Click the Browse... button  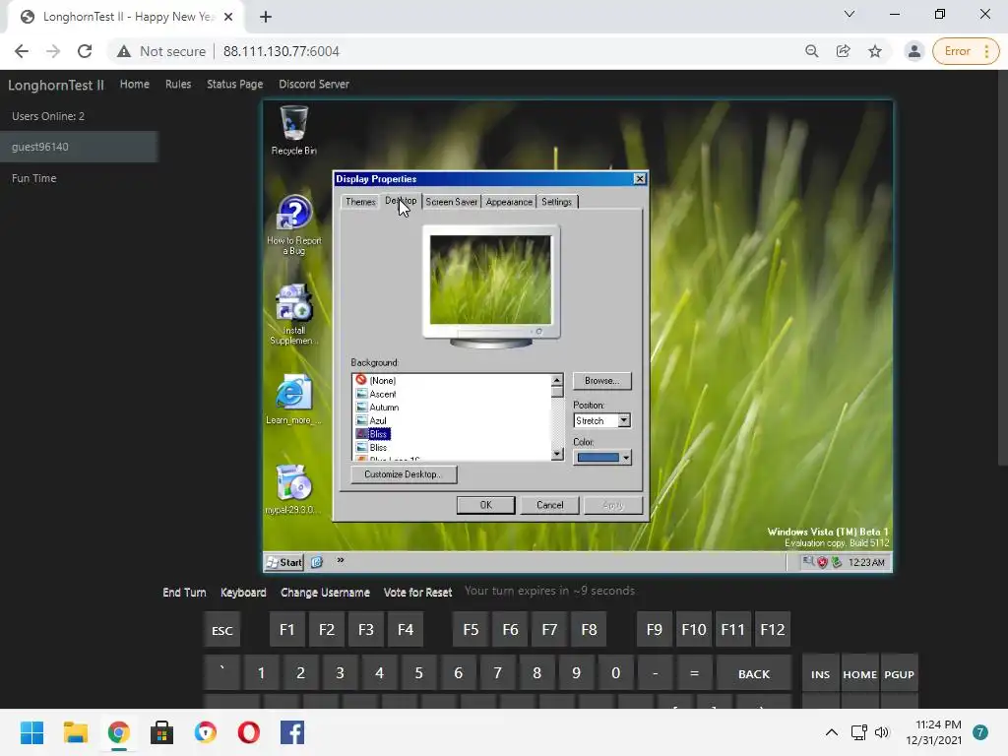click(x=601, y=381)
